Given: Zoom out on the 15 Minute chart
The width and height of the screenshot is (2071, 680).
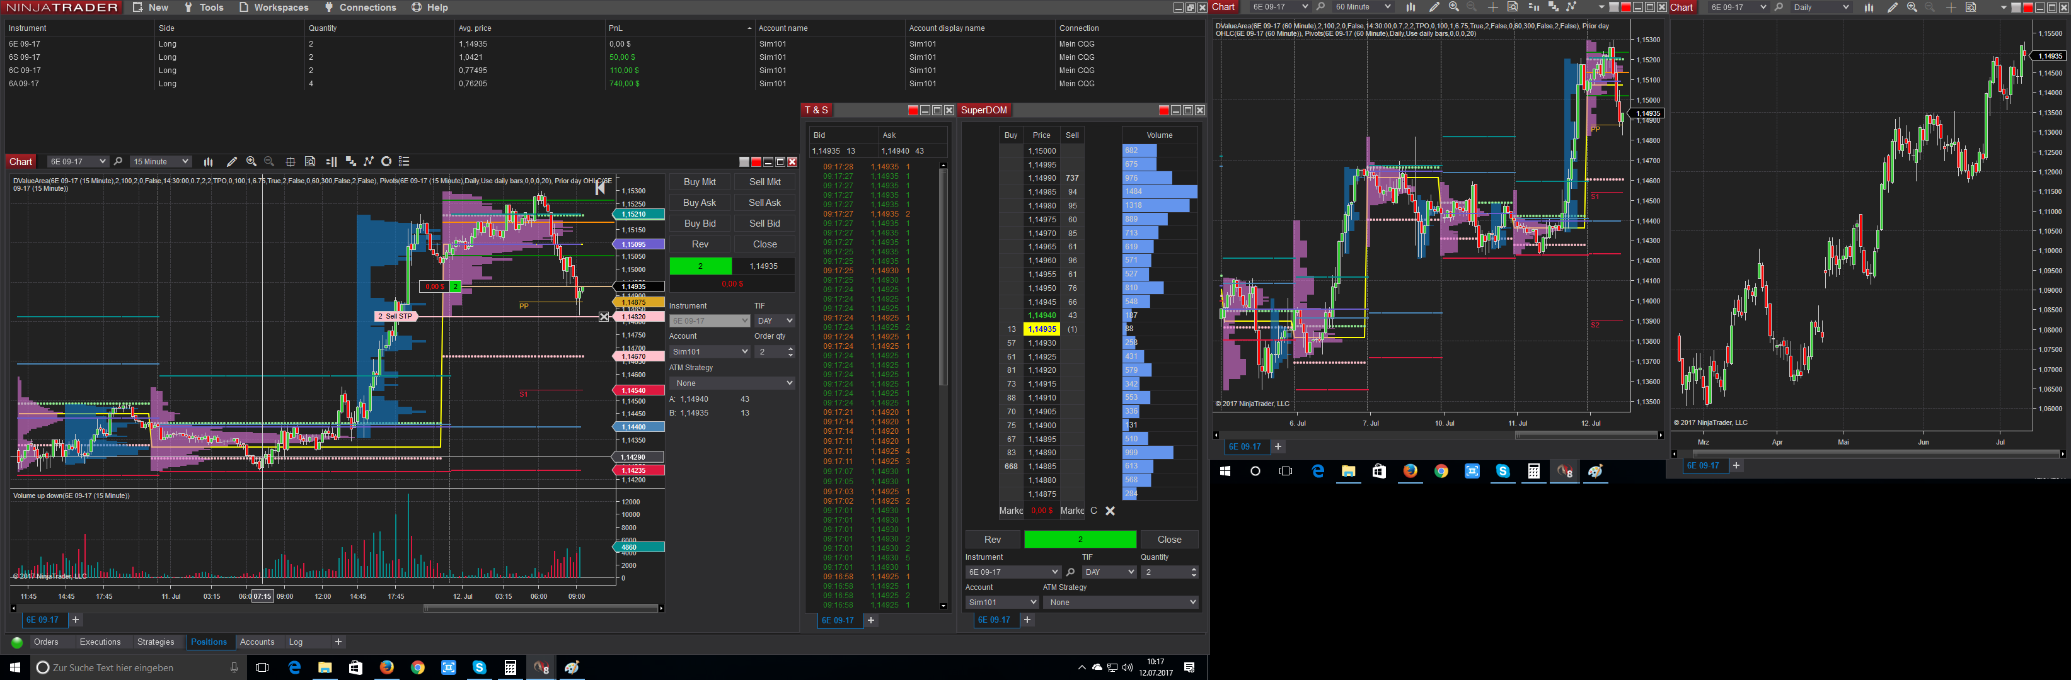Looking at the screenshot, I should coord(269,161).
